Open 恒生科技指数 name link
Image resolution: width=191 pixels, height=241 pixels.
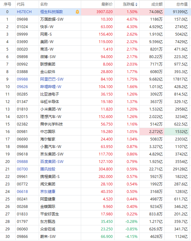[x=51, y=12]
